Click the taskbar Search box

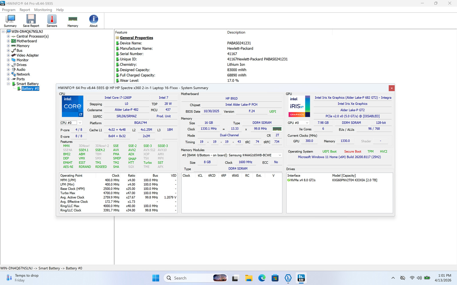[x=196, y=278]
